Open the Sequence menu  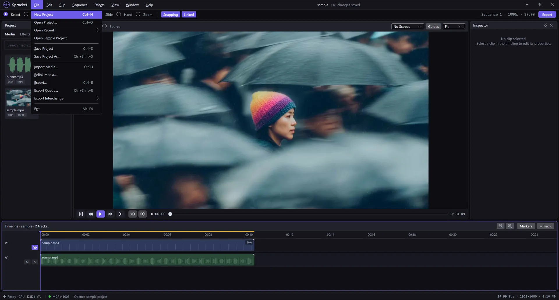80,5
